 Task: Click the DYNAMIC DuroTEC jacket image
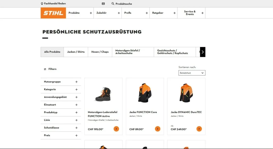click(186, 93)
